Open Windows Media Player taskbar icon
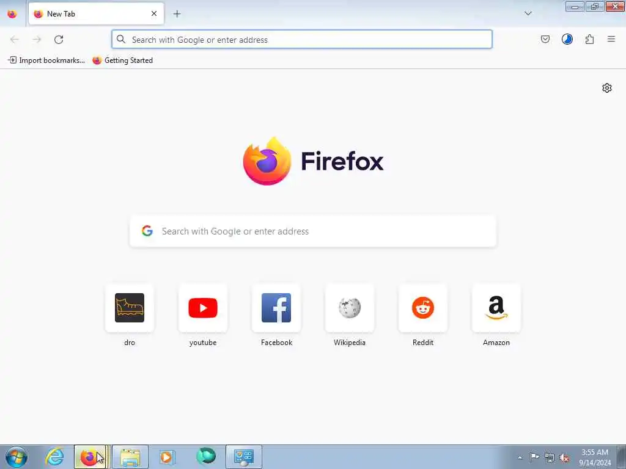The width and height of the screenshot is (626, 469). [167, 457]
